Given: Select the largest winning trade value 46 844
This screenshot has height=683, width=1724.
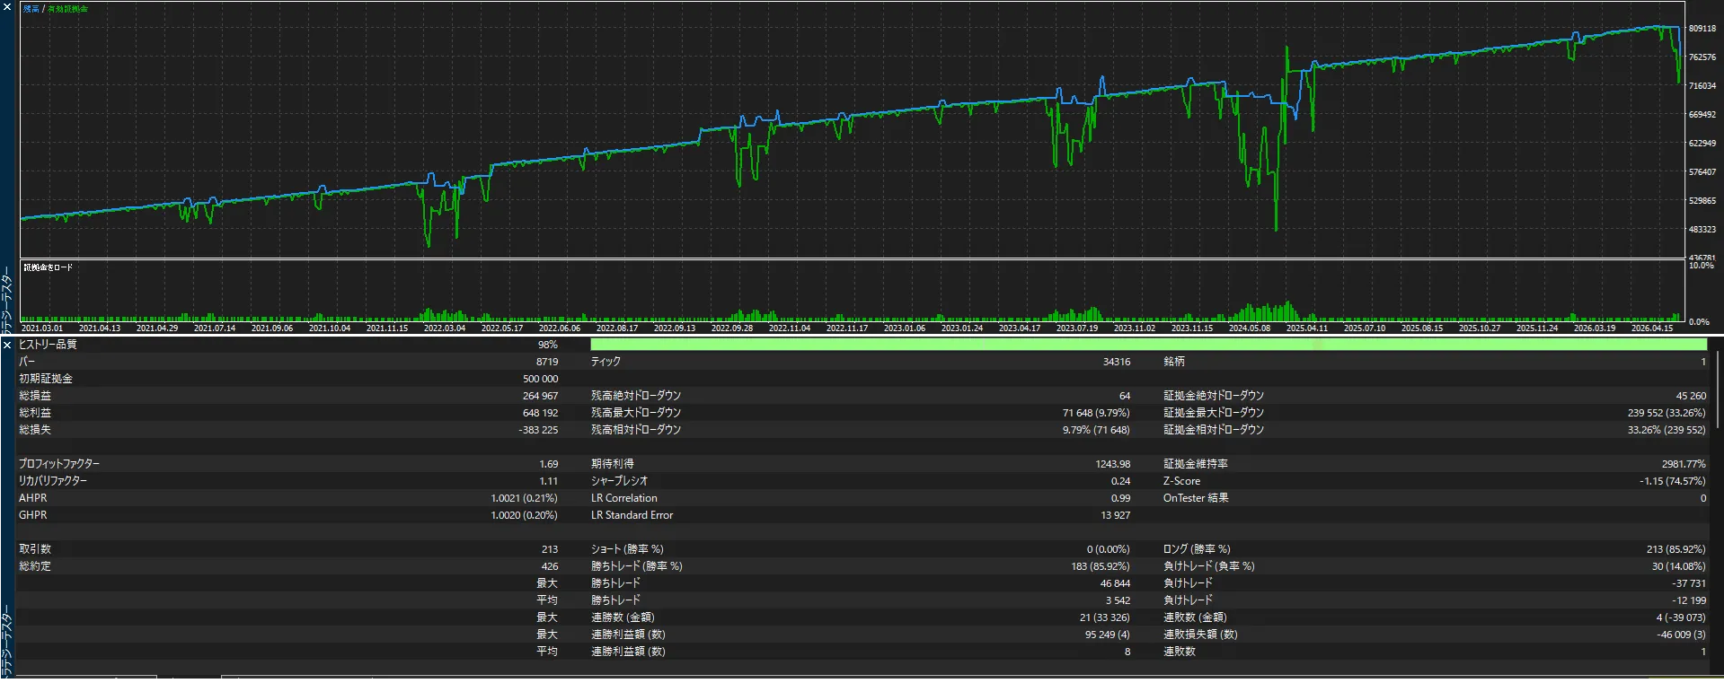Looking at the screenshot, I should coord(1116,583).
